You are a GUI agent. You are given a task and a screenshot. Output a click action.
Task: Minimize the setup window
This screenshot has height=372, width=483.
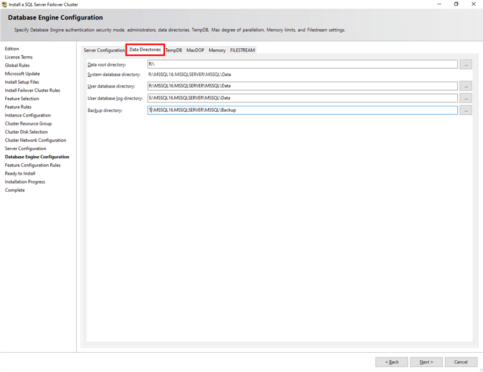coord(439,4)
